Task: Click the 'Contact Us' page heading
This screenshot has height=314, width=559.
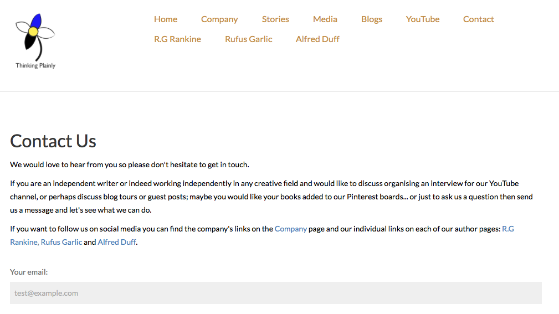Action: pos(53,141)
